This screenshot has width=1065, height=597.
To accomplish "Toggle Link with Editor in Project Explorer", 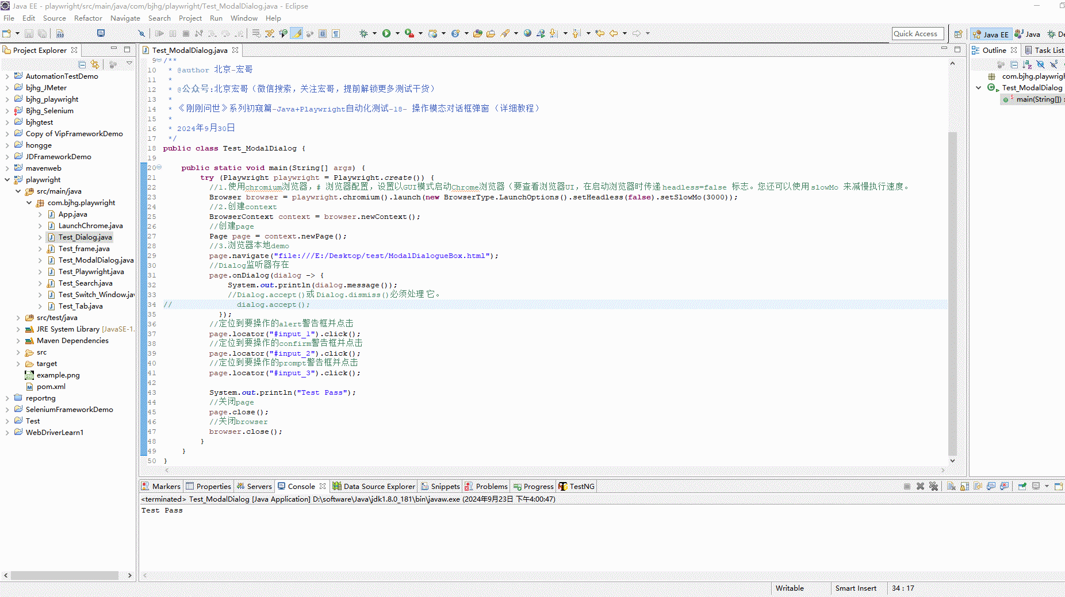I will pos(95,64).
